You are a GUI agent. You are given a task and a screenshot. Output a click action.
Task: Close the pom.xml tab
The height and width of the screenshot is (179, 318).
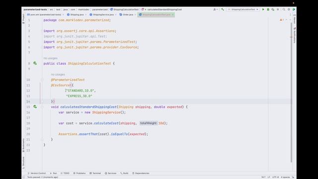pos(63,14)
